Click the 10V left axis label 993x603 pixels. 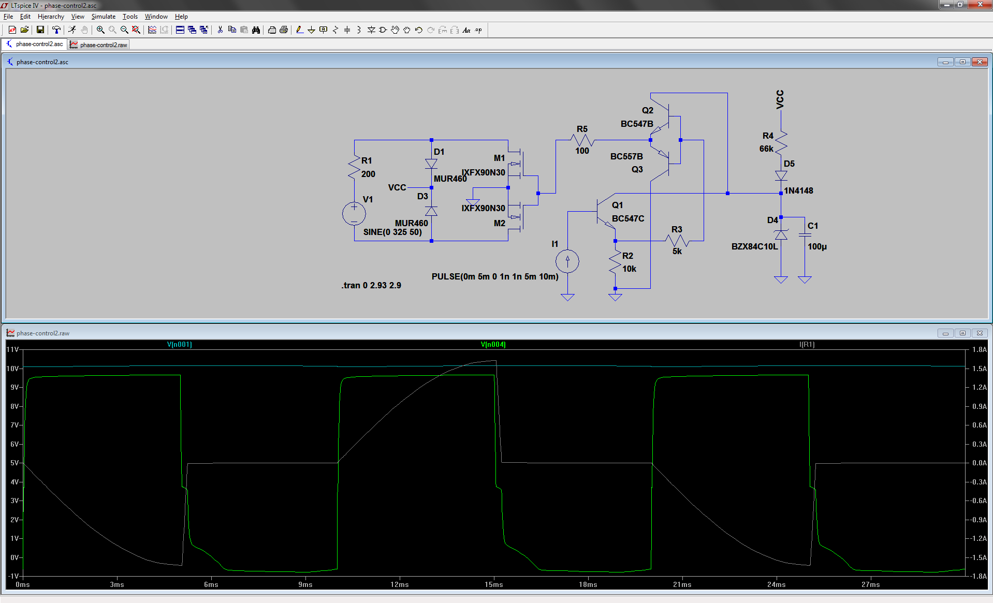pos(12,369)
